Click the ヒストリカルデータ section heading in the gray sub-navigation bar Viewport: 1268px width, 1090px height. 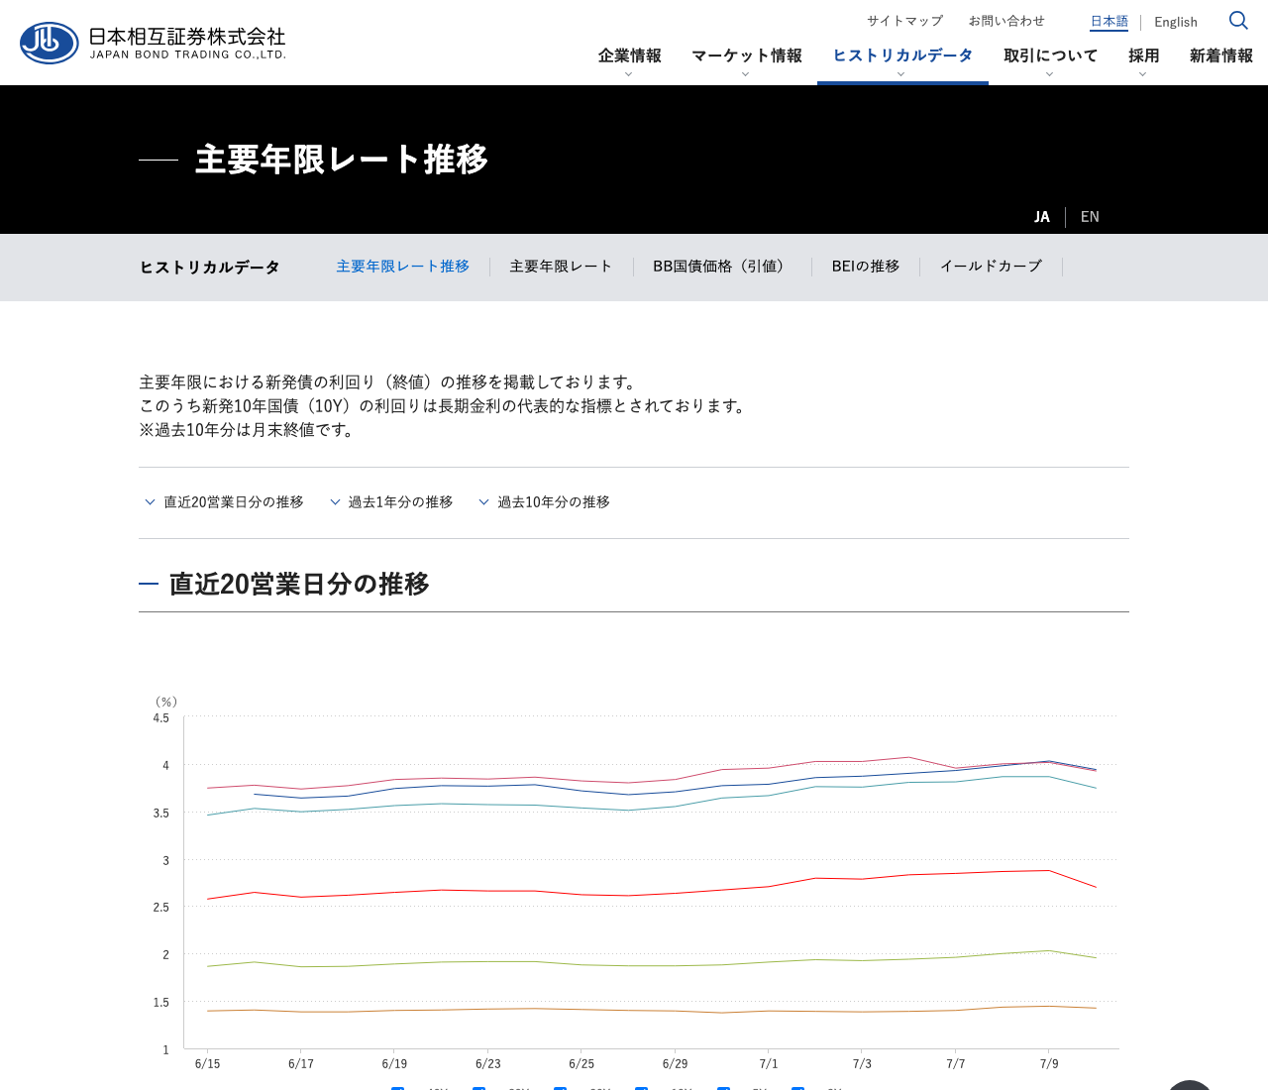(210, 268)
